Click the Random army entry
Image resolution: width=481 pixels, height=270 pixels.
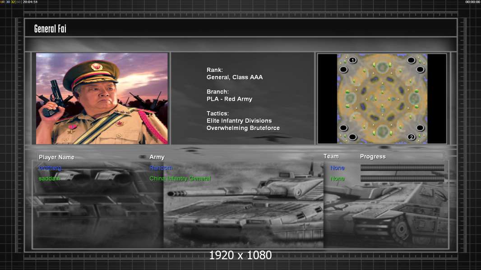point(161,167)
